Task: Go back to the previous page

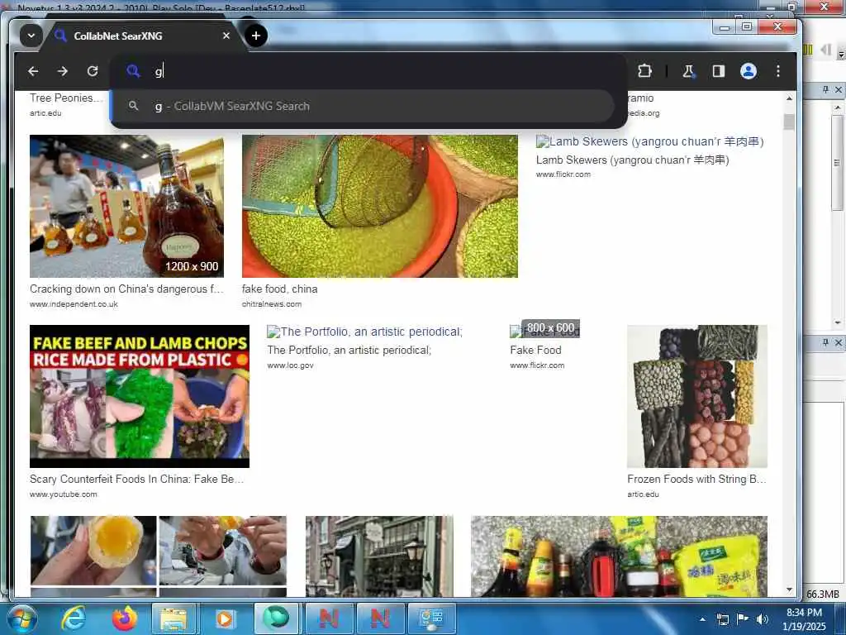Action: point(33,71)
